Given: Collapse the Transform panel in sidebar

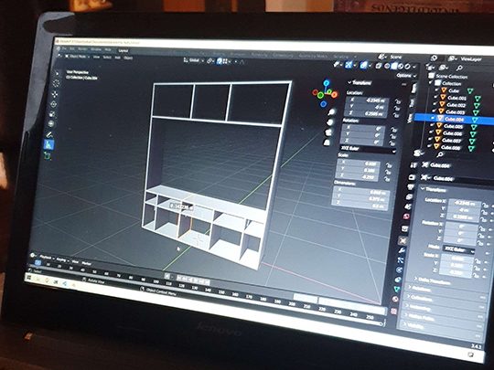Looking at the screenshot, I should tap(360, 83).
